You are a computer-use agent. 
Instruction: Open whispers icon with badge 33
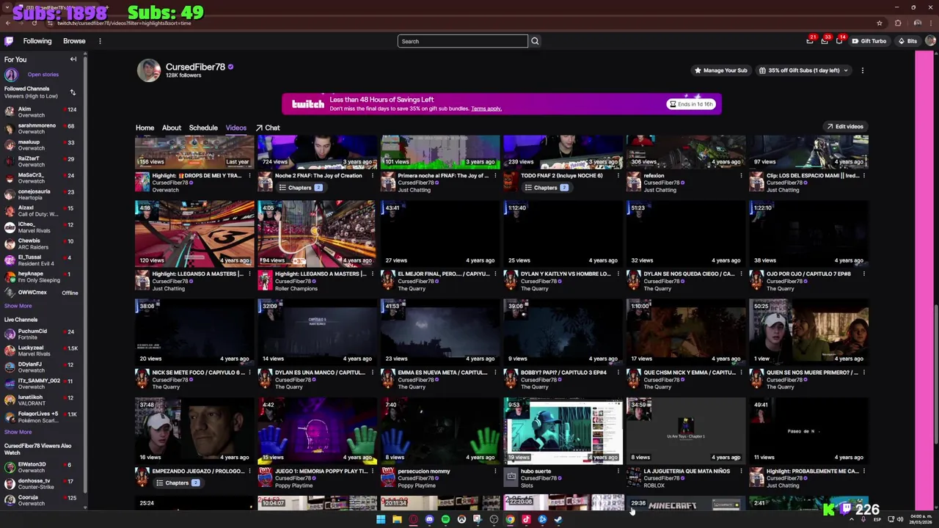[825, 41]
